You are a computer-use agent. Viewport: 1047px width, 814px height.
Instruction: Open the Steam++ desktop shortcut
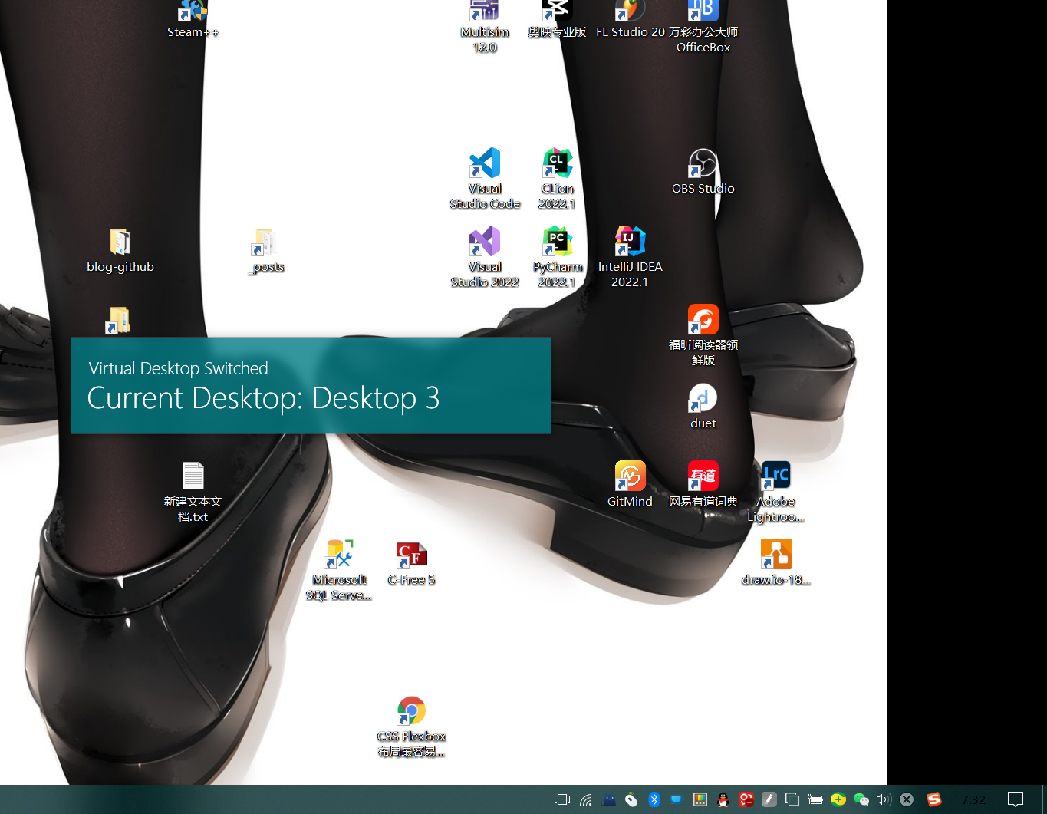[193, 19]
